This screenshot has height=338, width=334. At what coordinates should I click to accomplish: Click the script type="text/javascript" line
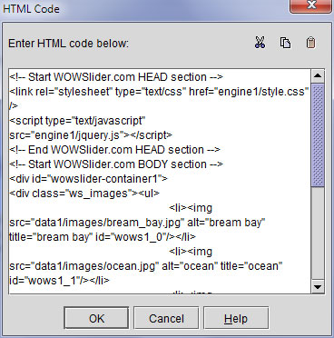click(77, 121)
